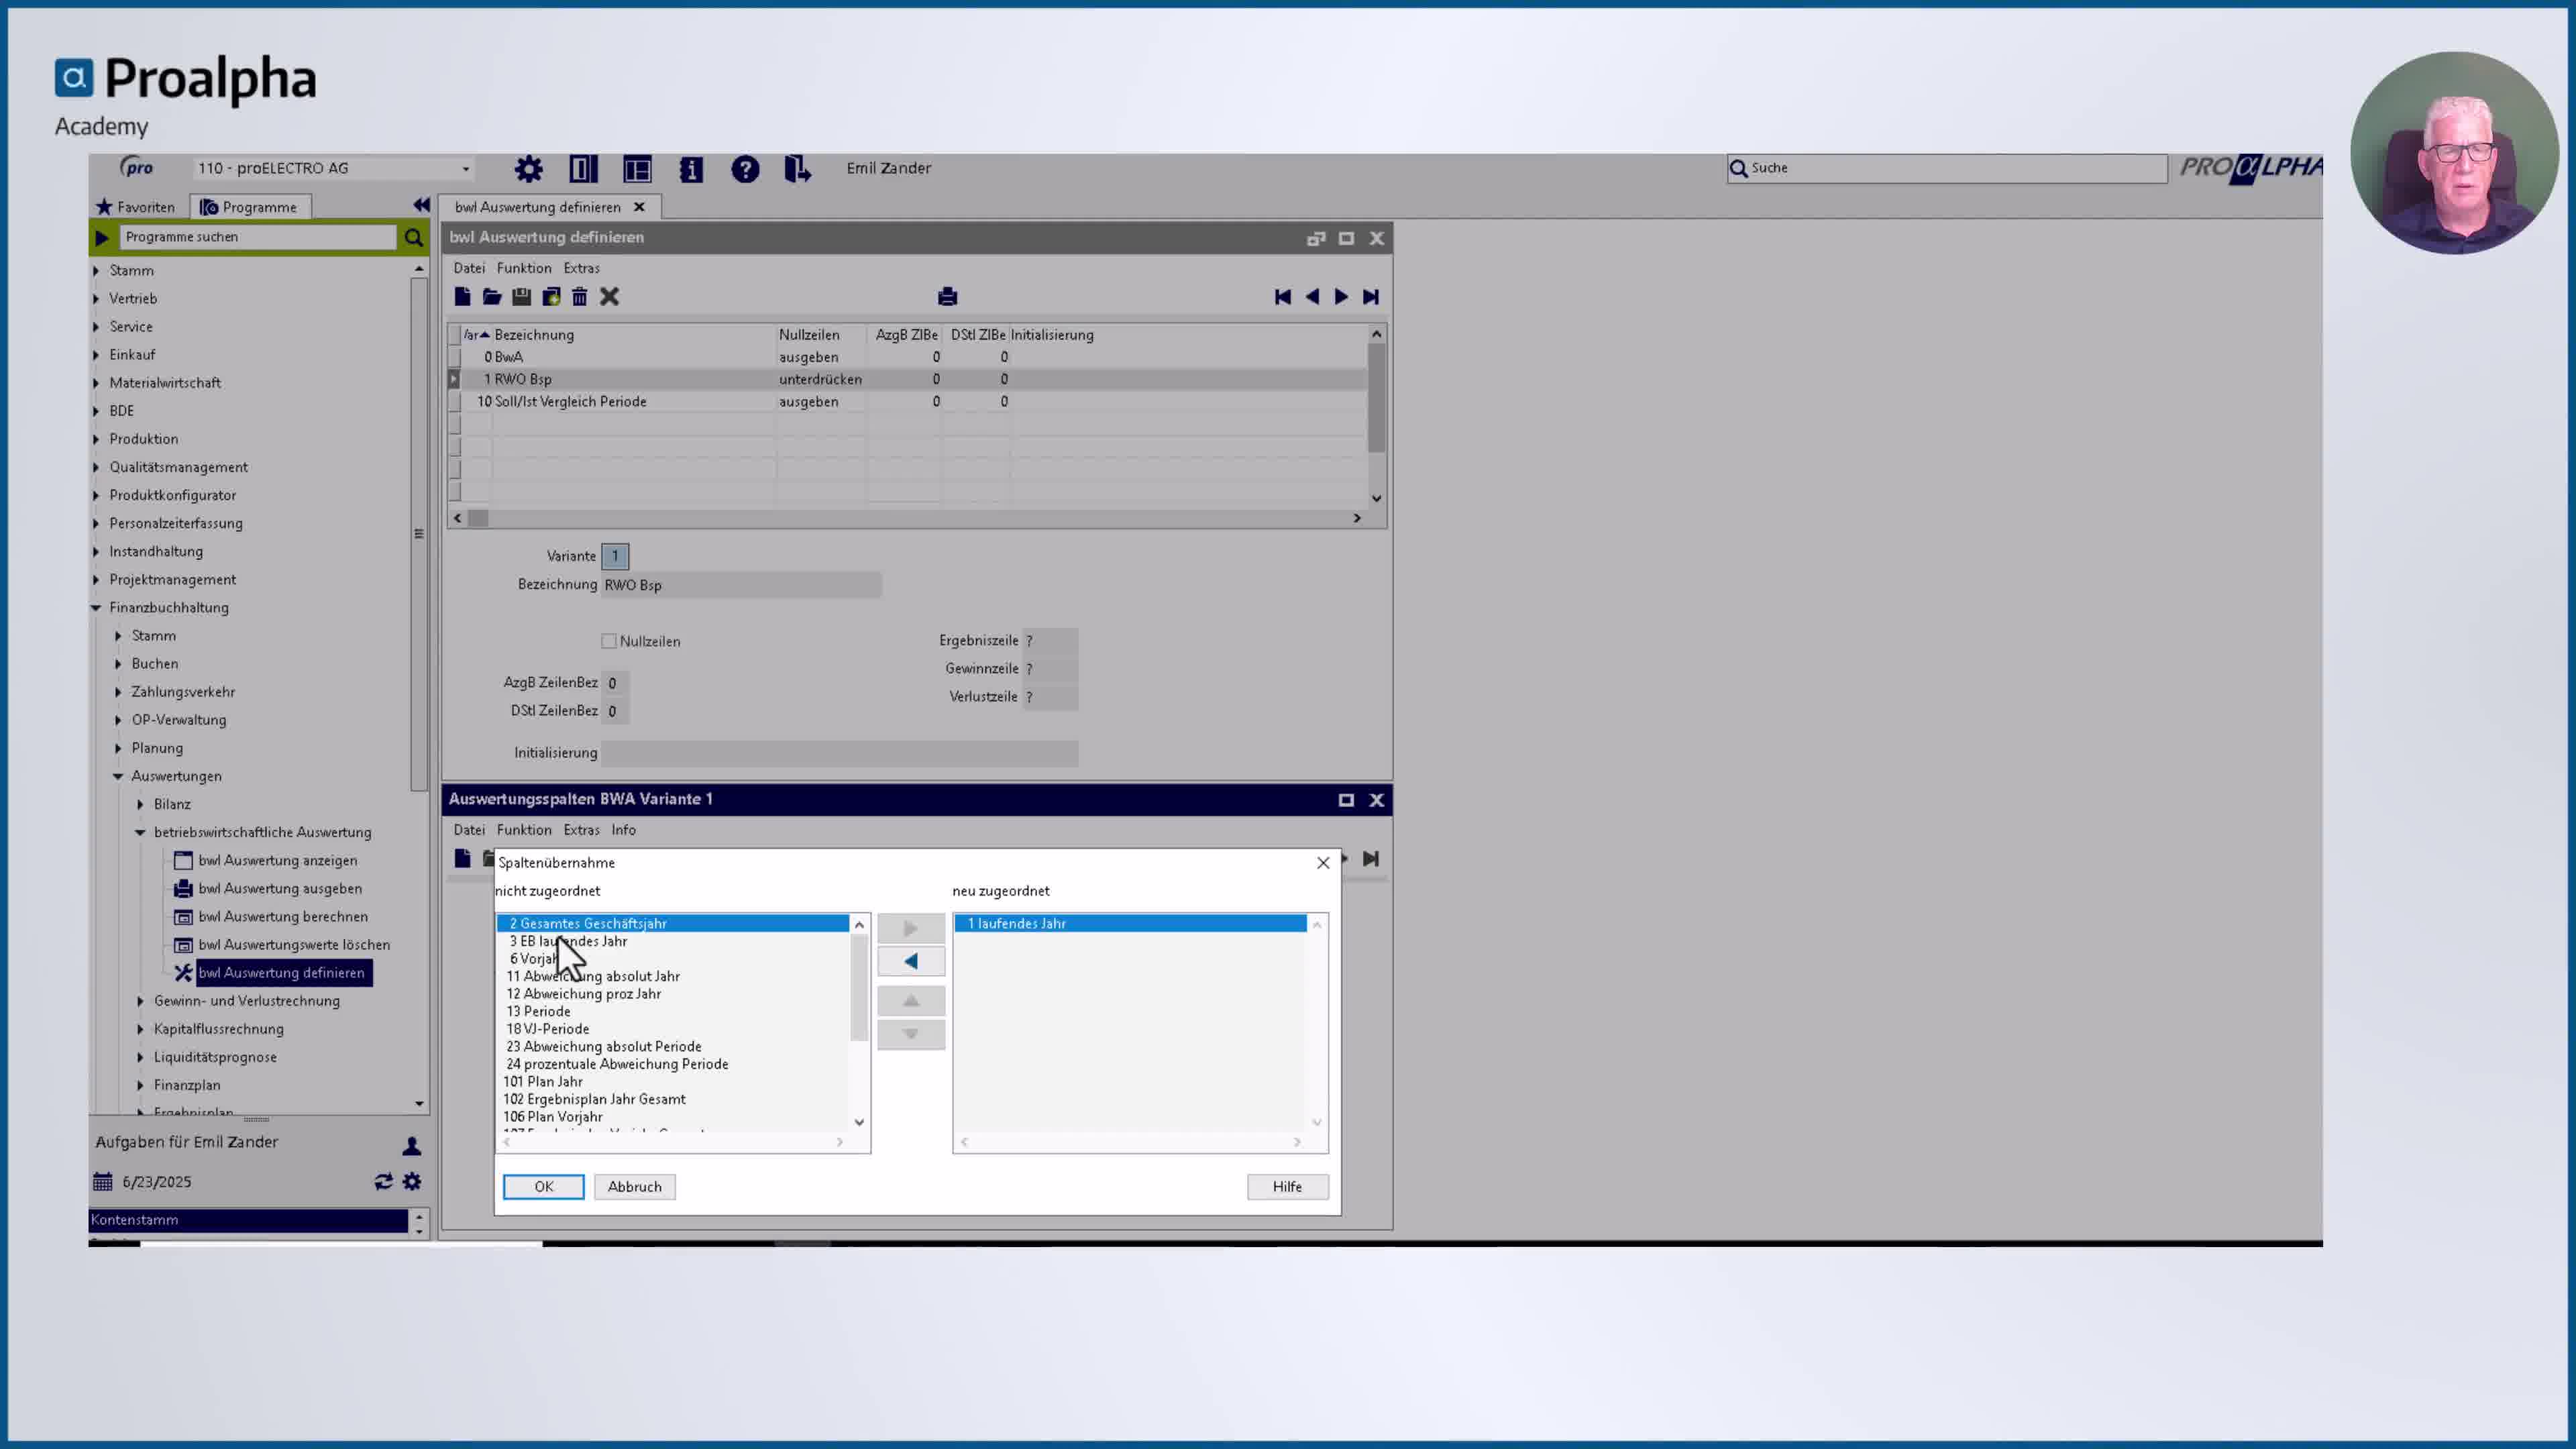2576x1449 pixels.
Task: Open Funktion menu in bwl Auswertung definieren
Action: point(524,268)
